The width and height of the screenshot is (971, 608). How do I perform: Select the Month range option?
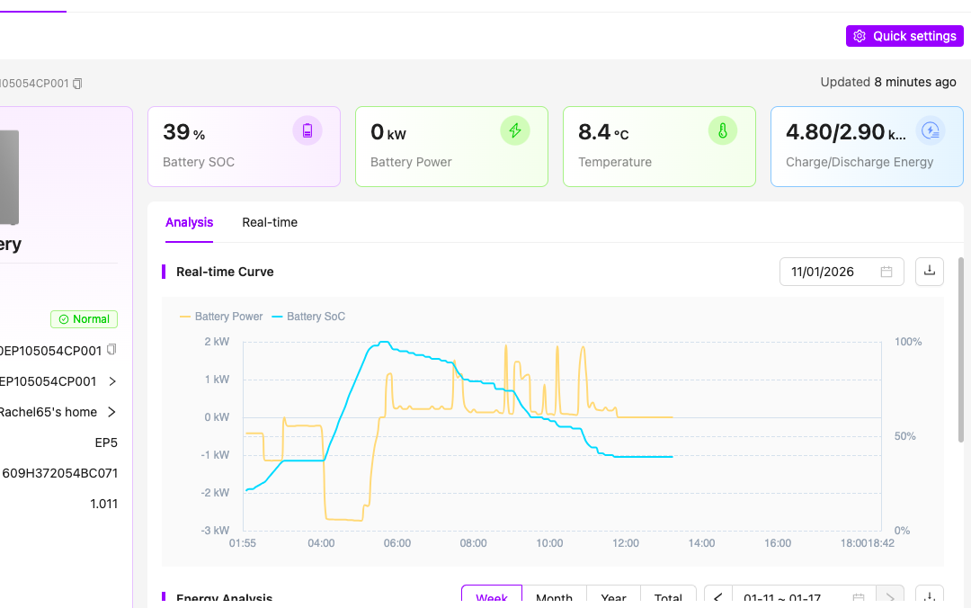[554, 597]
